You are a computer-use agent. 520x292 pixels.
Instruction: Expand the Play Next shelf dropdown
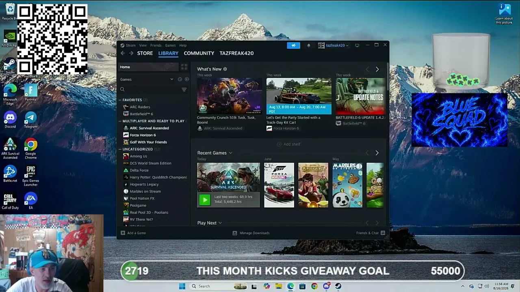pos(220,223)
